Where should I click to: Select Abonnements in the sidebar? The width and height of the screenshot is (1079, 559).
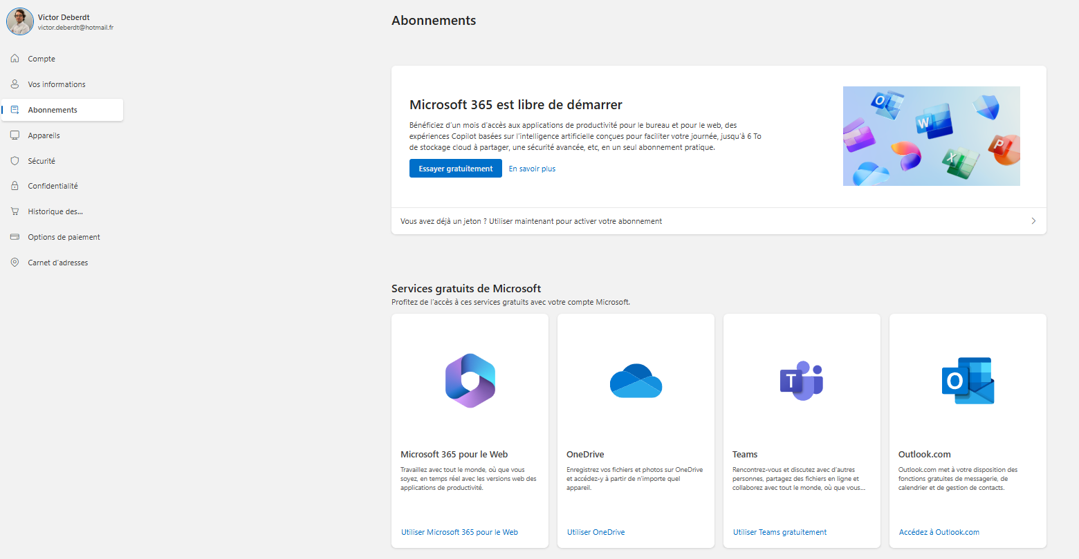tap(62, 110)
